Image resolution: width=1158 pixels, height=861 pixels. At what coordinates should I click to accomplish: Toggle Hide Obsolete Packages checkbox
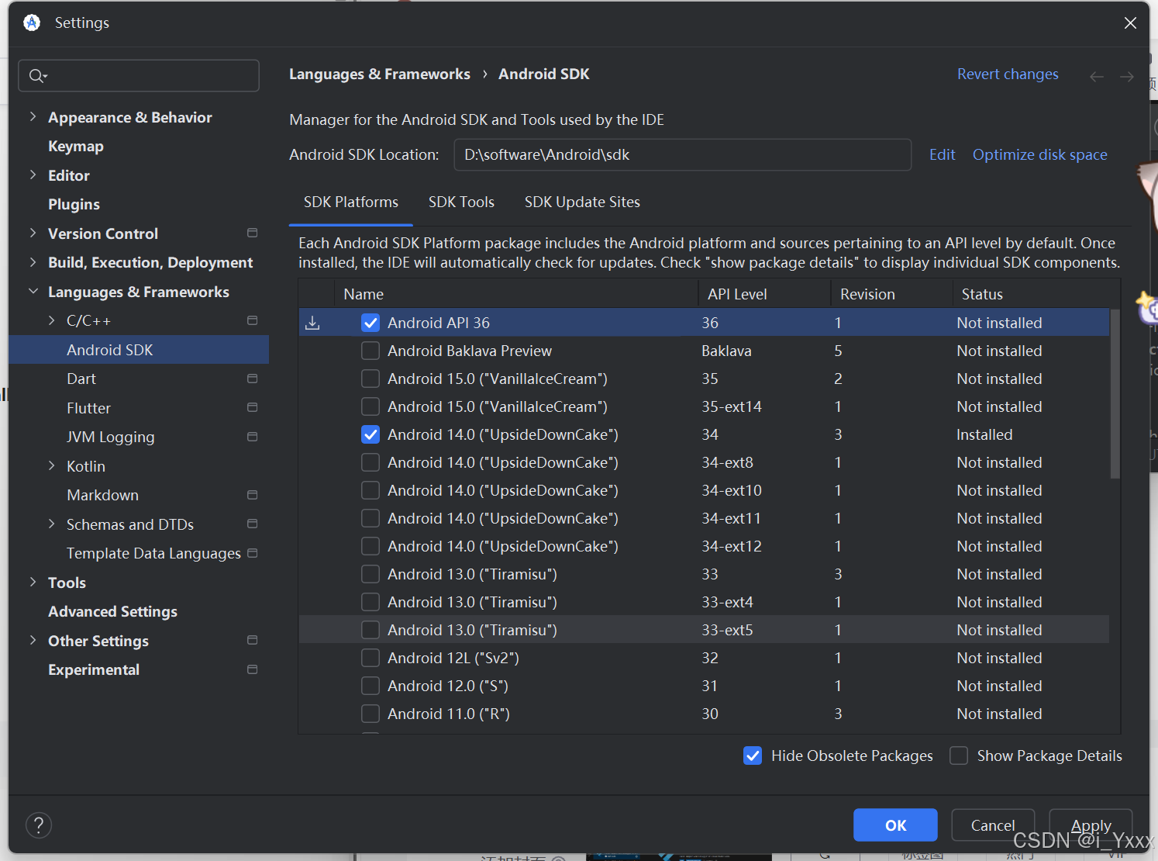tap(753, 756)
